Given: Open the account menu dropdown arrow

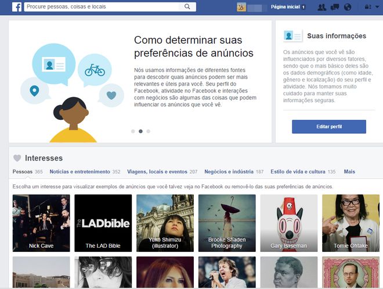Looking at the screenshot, I should click(x=377, y=7).
